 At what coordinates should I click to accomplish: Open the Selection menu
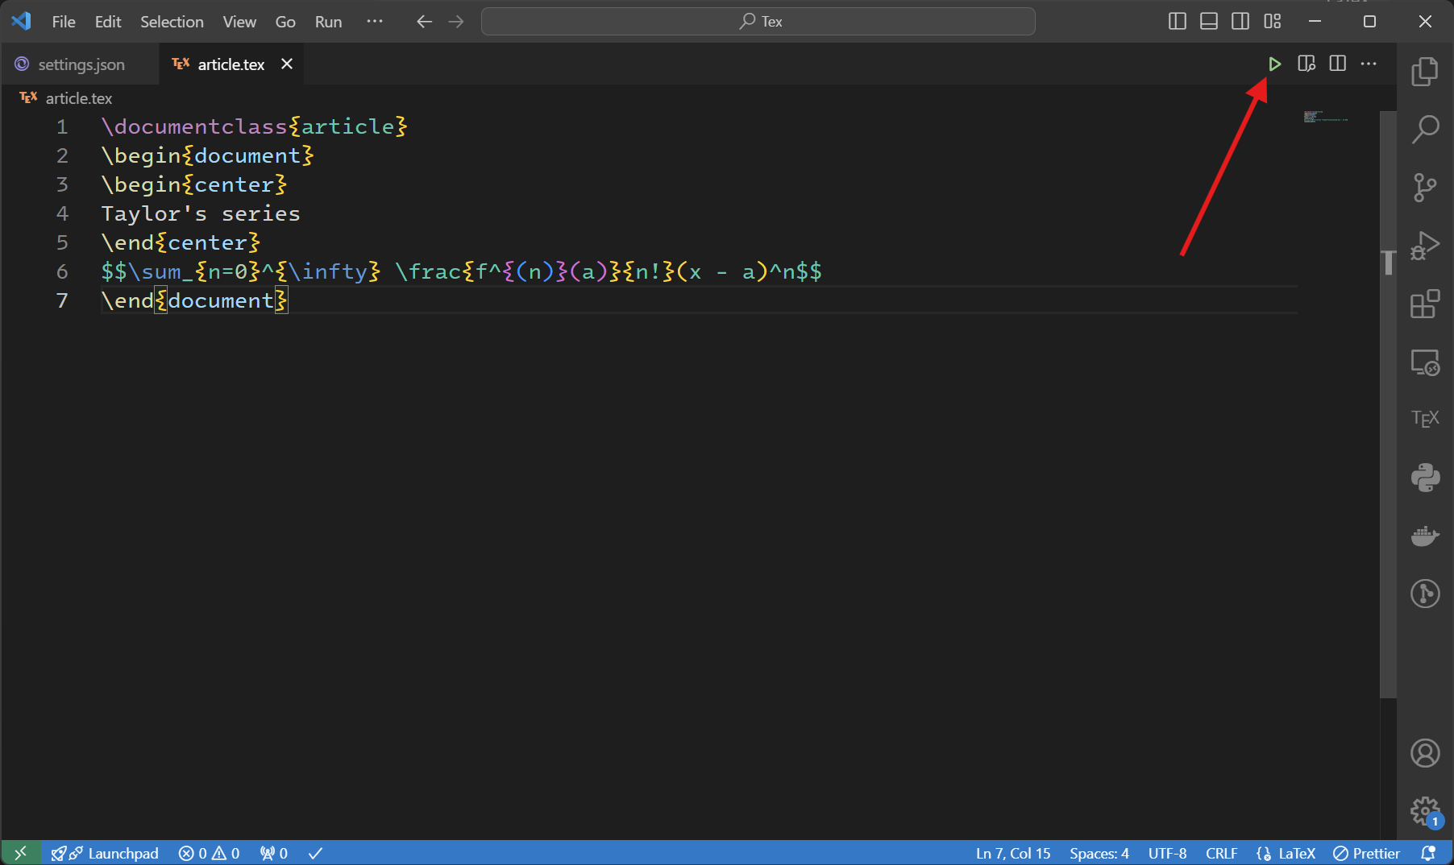172,22
